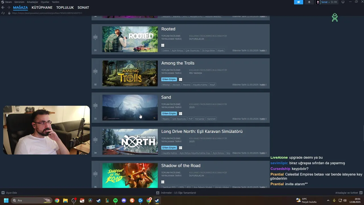Open the Rooted capsule thumbnail
This screenshot has height=205, width=364.
(x=130, y=39)
